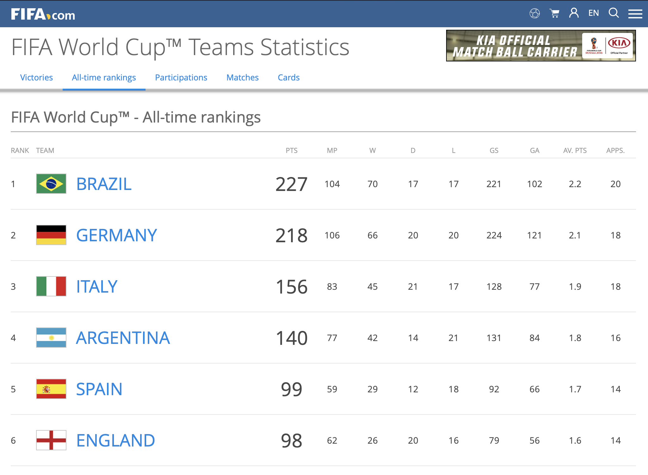
Task: Open the BRAZIL team link
Action: point(104,184)
